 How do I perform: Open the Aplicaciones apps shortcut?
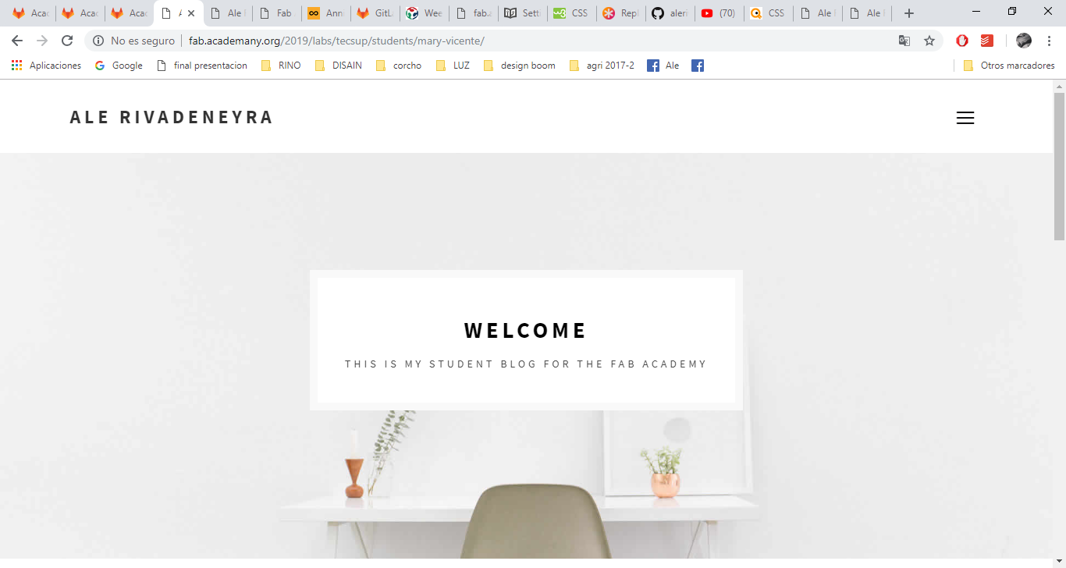coord(46,66)
